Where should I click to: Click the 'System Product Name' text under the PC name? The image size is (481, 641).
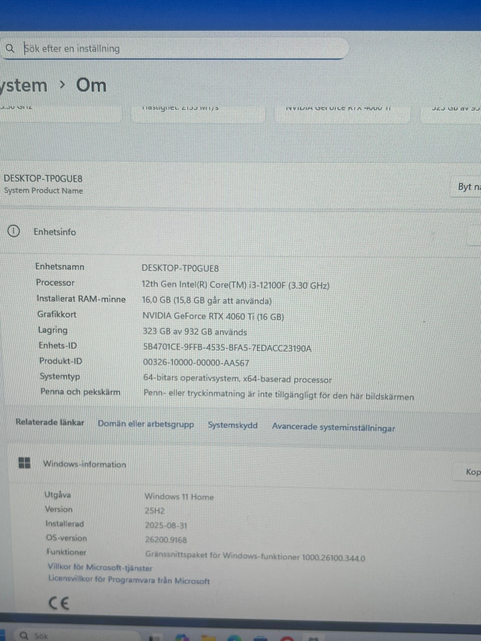pos(43,190)
